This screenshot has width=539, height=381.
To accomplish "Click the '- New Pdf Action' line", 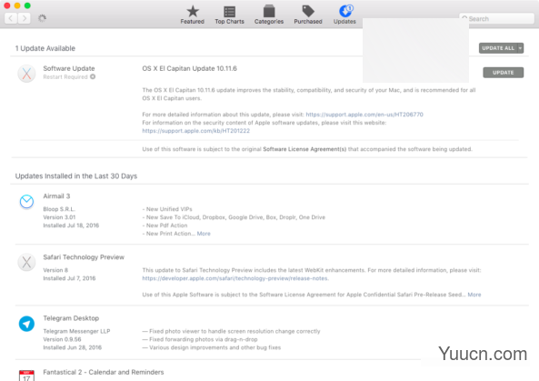I will point(165,226).
